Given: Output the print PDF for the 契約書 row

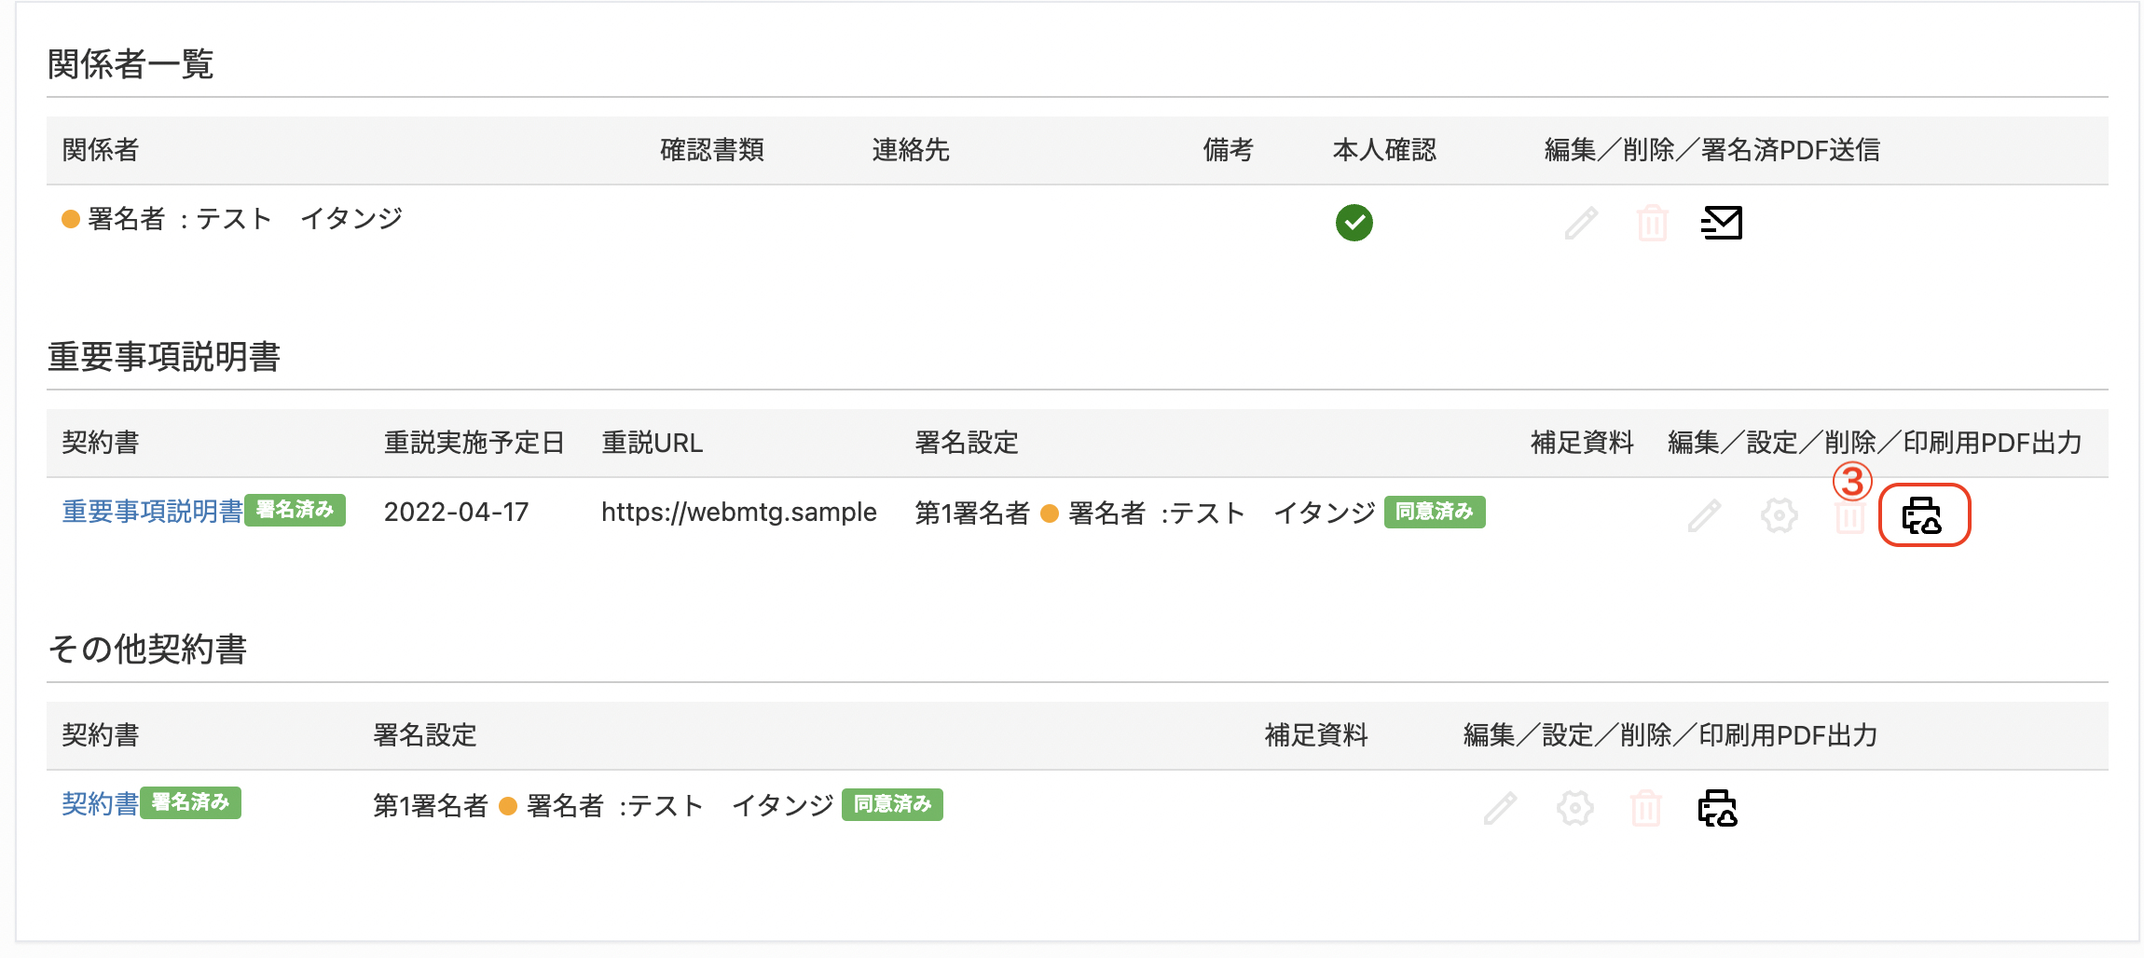Looking at the screenshot, I should [1718, 808].
